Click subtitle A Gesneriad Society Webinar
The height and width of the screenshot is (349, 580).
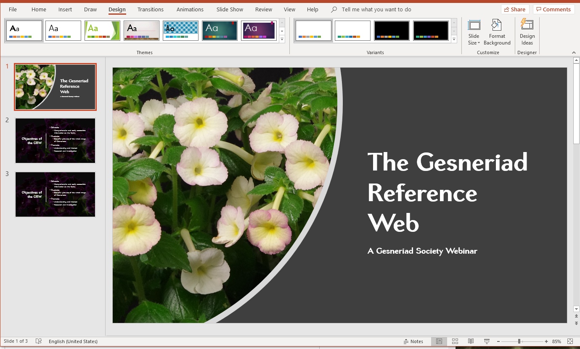422,251
